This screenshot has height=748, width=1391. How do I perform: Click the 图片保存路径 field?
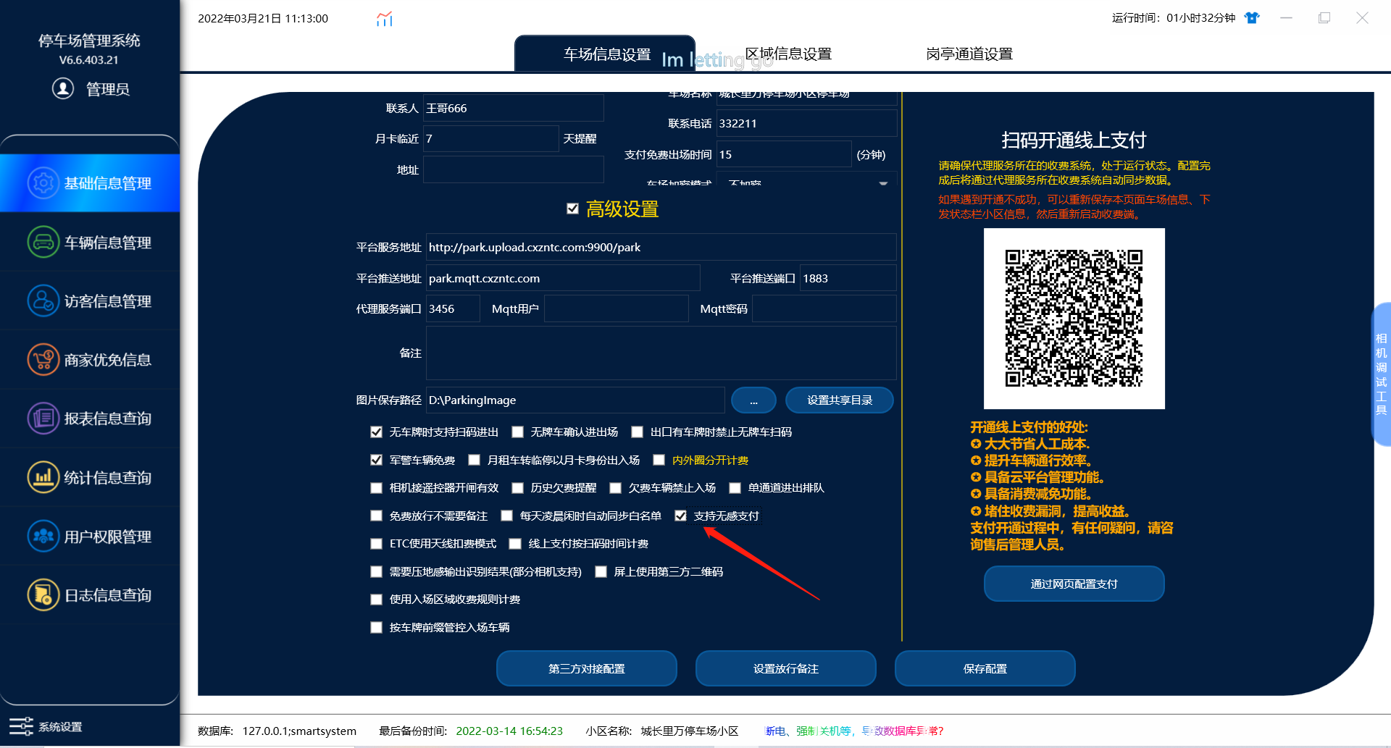tap(575, 400)
